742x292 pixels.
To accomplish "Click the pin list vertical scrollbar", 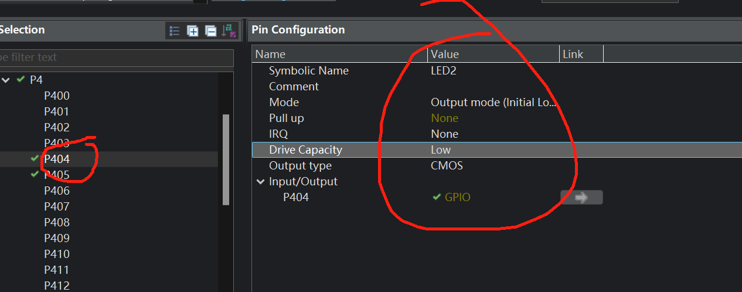I will 226,159.
